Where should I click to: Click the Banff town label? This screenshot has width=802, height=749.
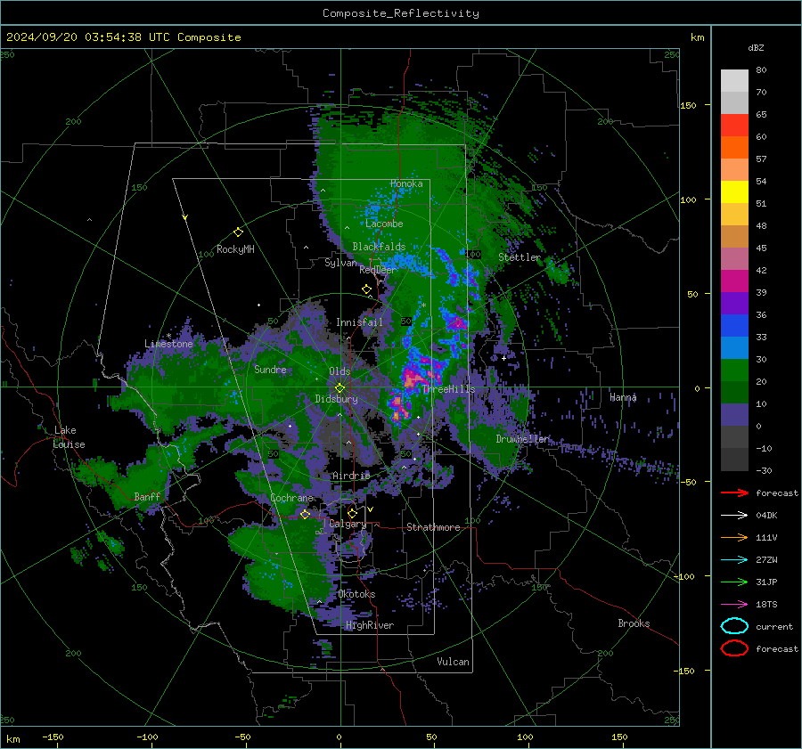[x=147, y=497]
